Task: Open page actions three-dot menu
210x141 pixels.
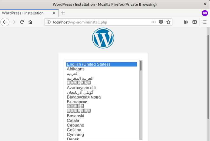Action: coord(153,22)
